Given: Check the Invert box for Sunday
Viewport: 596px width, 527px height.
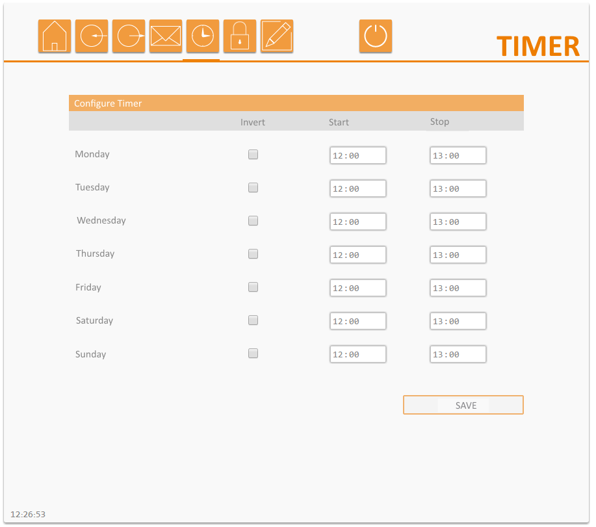Looking at the screenshot, I should tap(253, 353).
